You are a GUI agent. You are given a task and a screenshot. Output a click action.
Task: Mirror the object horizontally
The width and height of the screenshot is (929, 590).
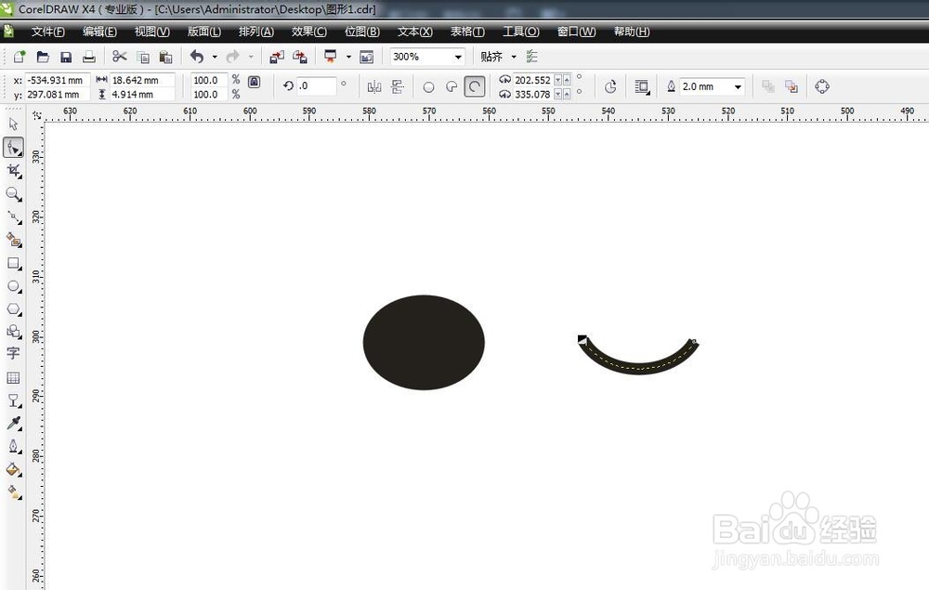(x=373, y=87)
